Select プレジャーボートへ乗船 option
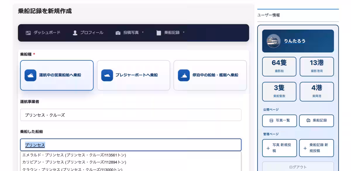Image resolution: width=351 pixels, height=171 pixels. (x=133, y=75)
